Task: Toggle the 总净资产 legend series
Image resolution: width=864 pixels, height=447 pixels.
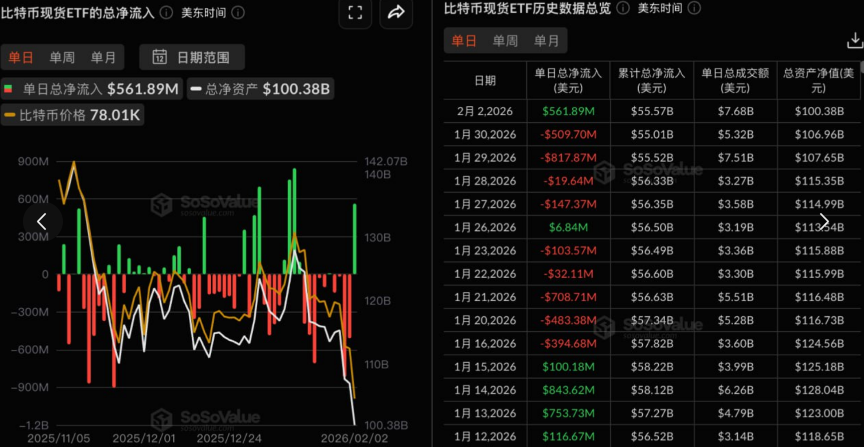Action: (x=260, y=89)
